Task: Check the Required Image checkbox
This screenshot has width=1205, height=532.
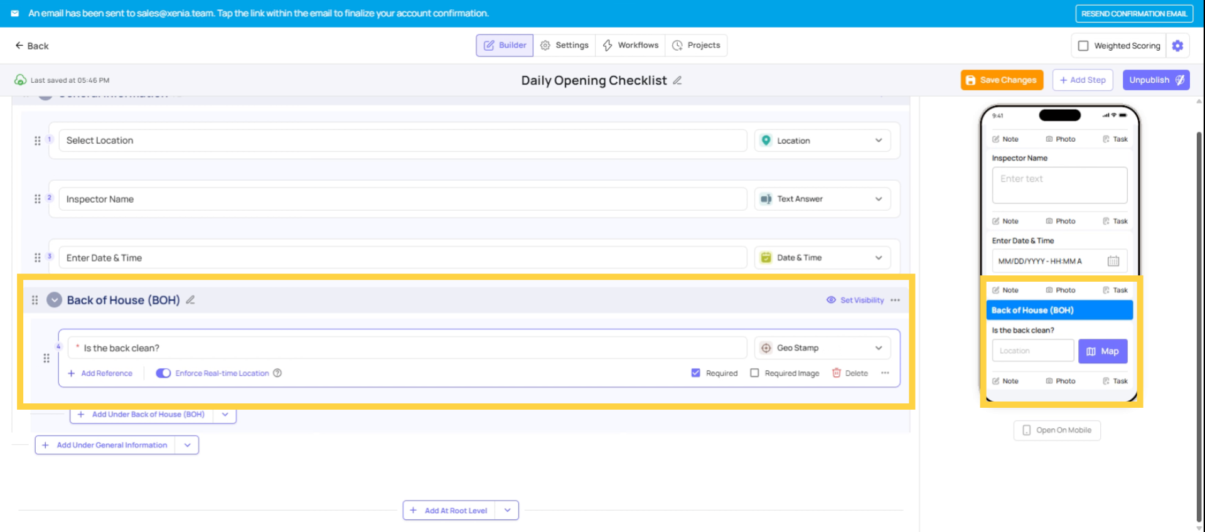Action: tap(754, 373)
